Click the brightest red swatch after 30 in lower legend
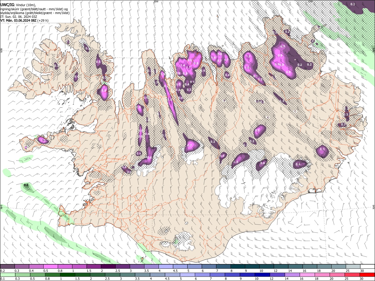 pyautogui.click(x=367, y=275)
